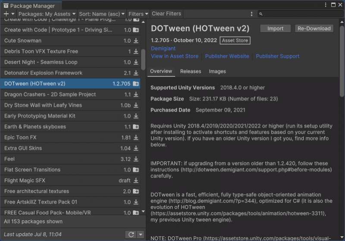Image resolution: width=345 pixels, height=241 pixels.
Task: Select the Flight Magic SFX package
Action: pos(70,181)
